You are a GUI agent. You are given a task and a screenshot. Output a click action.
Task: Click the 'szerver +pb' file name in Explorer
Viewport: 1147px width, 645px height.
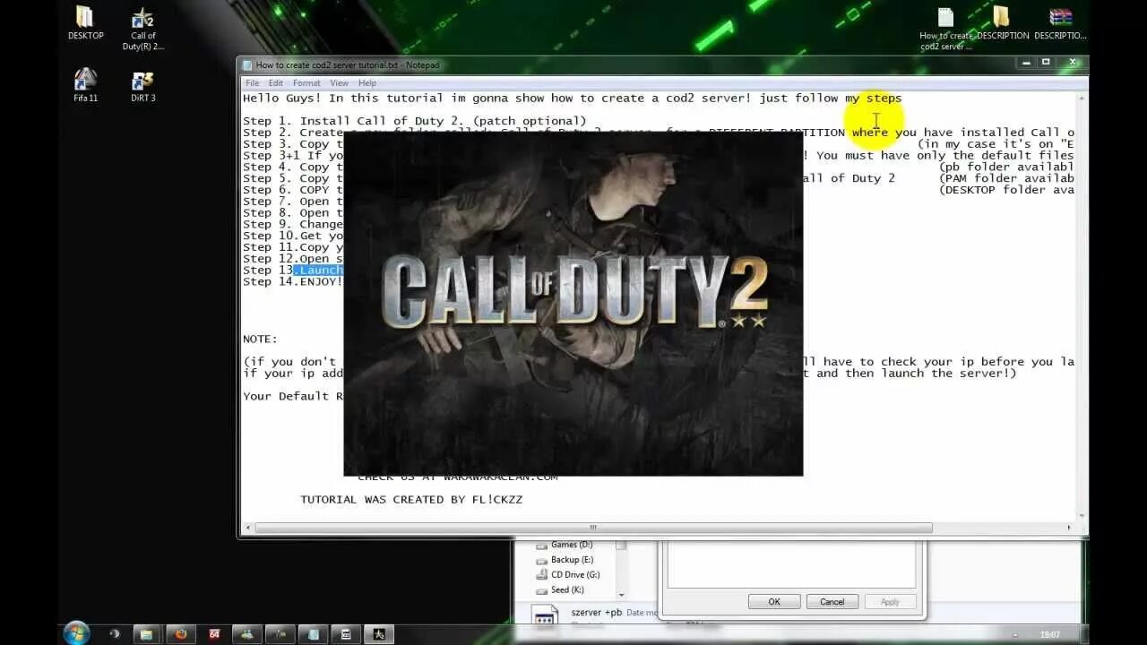pos(596,613)
